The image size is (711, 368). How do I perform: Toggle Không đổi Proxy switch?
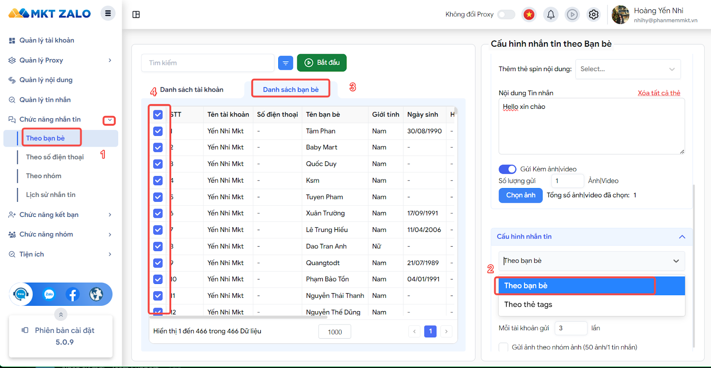pyautogui.click(x=506, y=15)
